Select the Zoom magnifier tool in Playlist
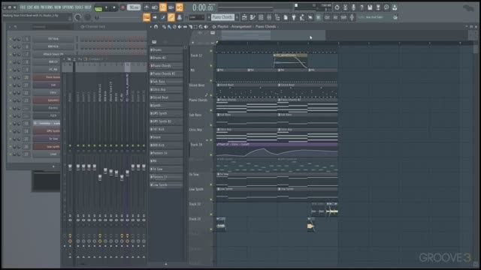Screen dimensions: 481x270 click(x=201, y=27)
